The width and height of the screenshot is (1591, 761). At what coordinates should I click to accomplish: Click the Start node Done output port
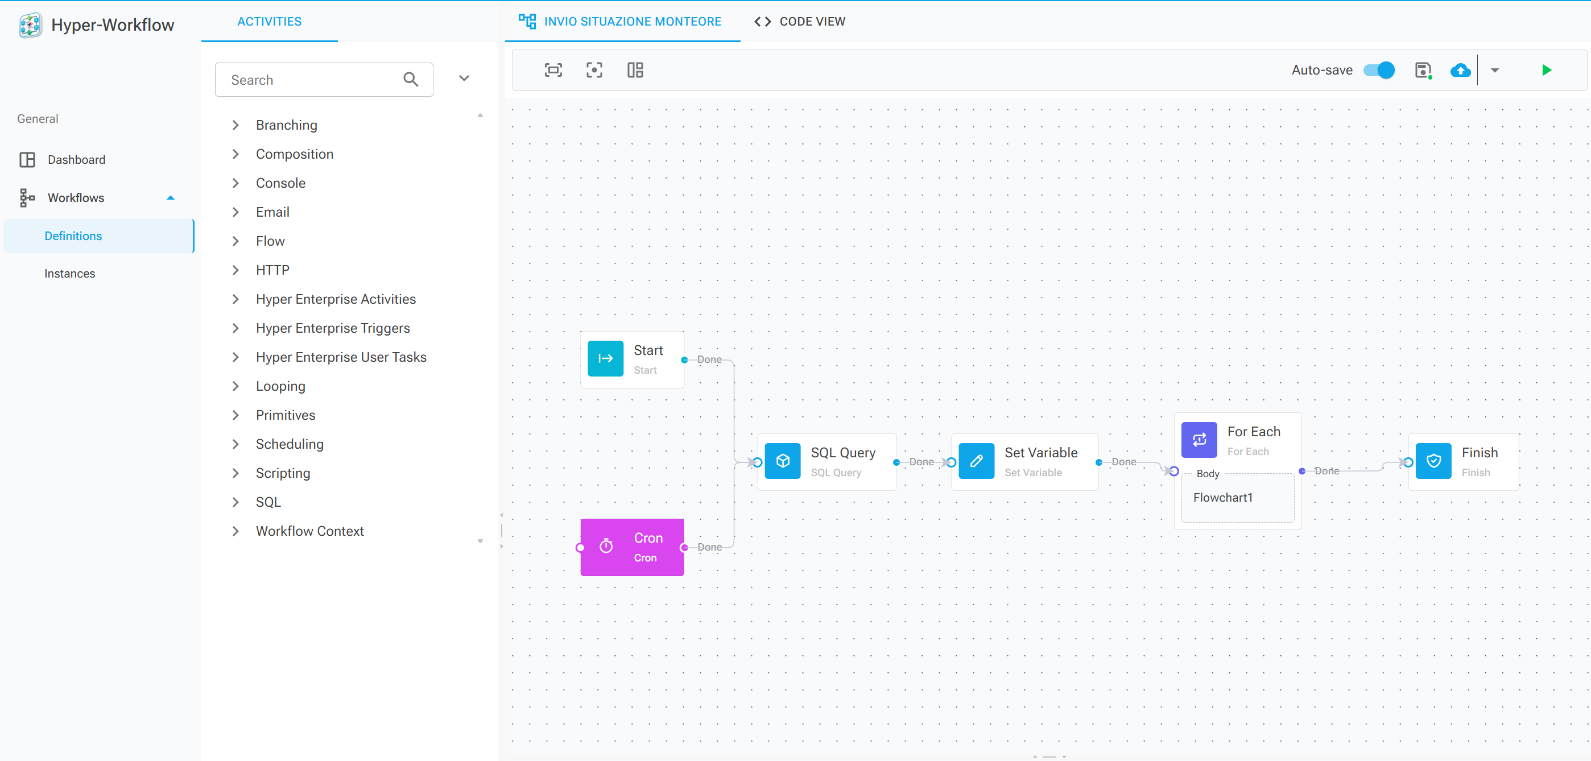click(x=684, y=359)
